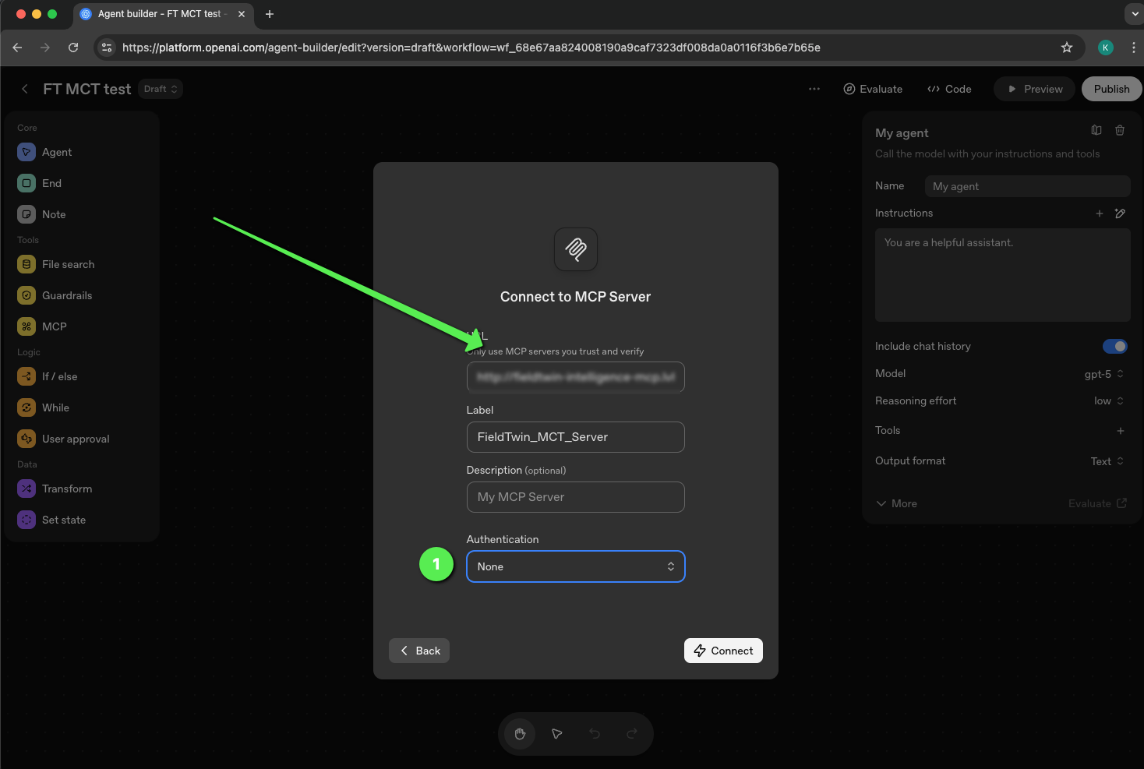Choose the Transform data node
This screenshot has width=1144, height=769.
pos(66,489)
